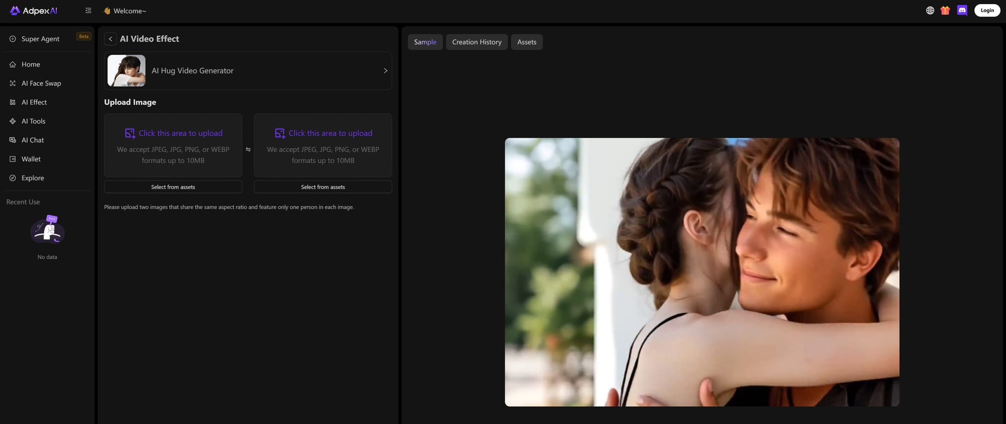Click the Wallet icon
This screenshot has height=424, width=1006.
tap(13, 159)
